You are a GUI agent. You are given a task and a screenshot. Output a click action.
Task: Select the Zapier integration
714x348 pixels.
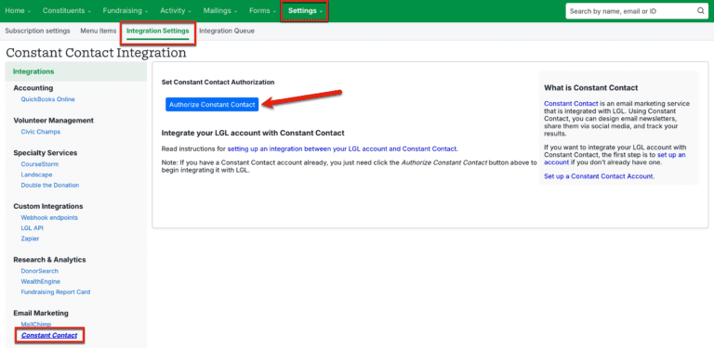pos(30,238)
